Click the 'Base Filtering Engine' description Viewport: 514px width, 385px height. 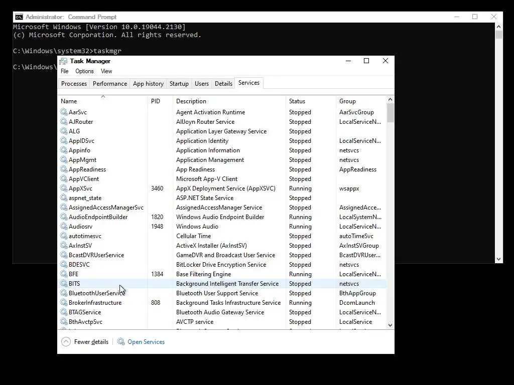click(x=203, y=274)
